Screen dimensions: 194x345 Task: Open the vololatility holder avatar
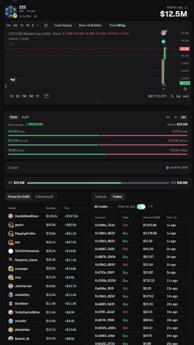coord(11,295)
